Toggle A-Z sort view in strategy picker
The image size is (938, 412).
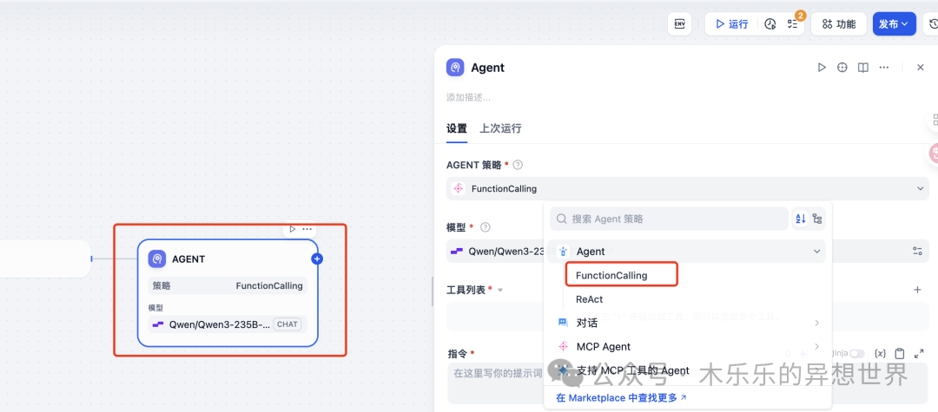(x=801, y=219)
